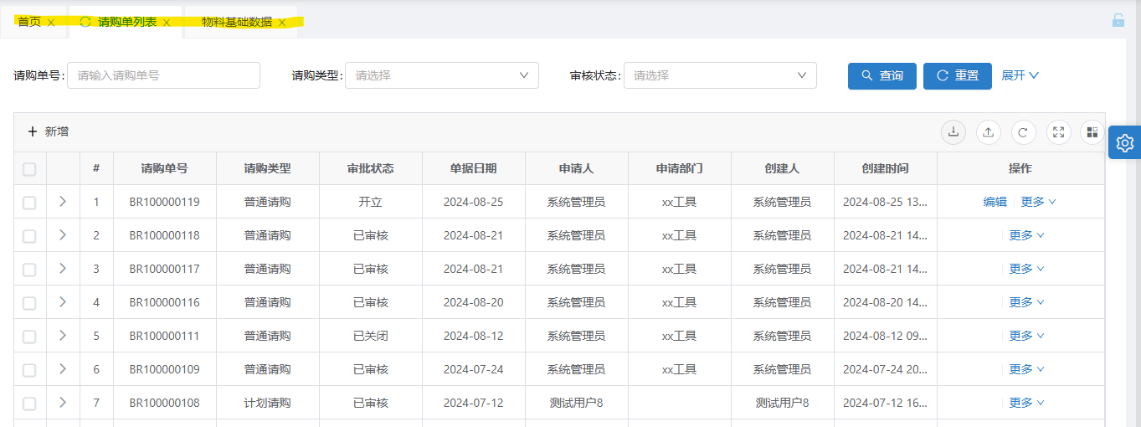Click the 单据日期 column header
1141x427 pixels.
(473, 168)
